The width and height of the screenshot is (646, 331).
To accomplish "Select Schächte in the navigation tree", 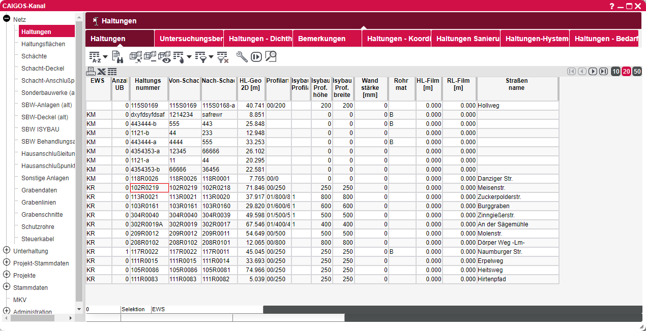I will pyautogui.click(x=34, y=56).
